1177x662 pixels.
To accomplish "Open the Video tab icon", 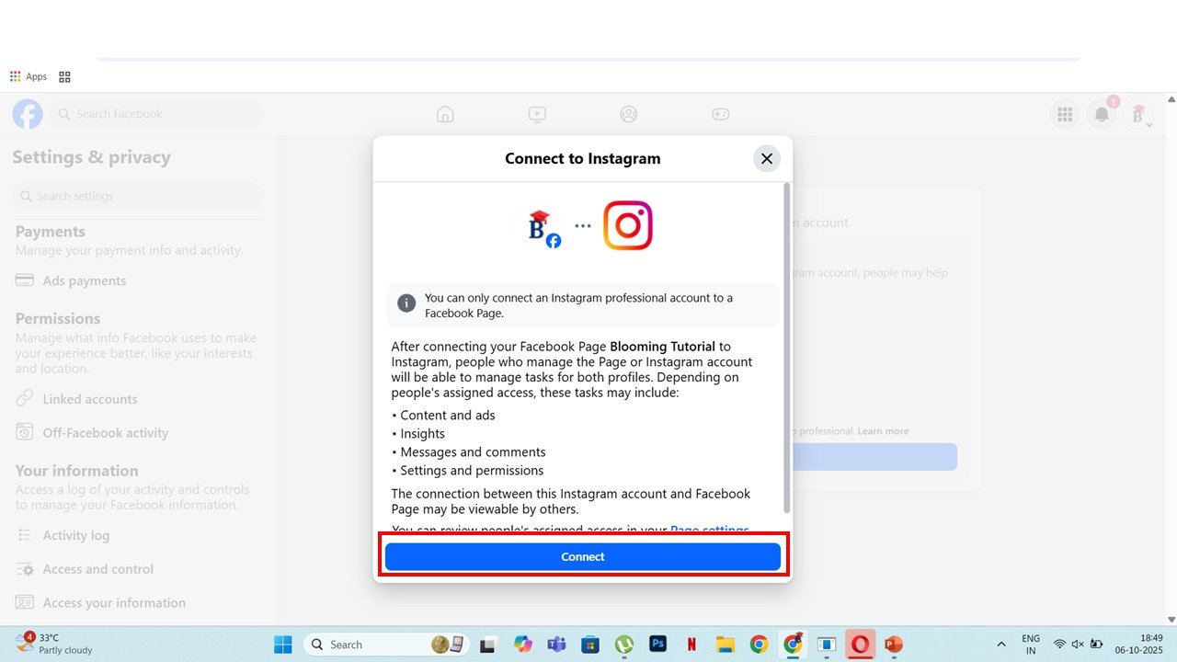I will [x=537, y=114].
